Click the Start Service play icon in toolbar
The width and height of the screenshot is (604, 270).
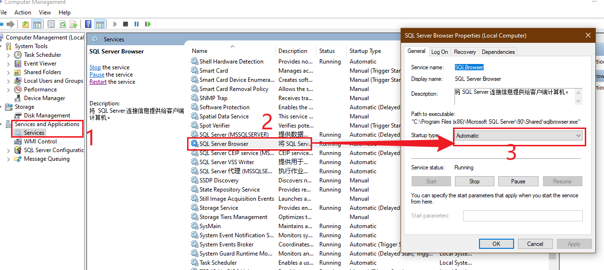[115, 24]
